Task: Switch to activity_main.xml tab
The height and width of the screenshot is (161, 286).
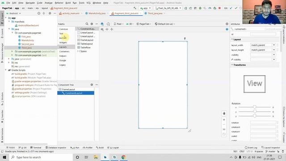Action: [71, 13]
